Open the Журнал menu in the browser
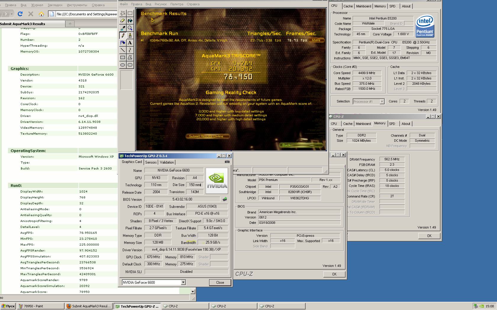This screenshot has width=497, height=310. click(37, 5)
